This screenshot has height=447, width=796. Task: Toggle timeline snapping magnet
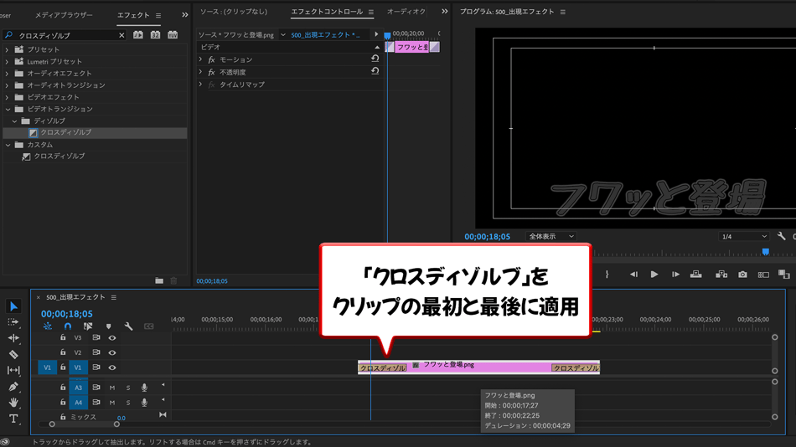[x=68, y=326]
